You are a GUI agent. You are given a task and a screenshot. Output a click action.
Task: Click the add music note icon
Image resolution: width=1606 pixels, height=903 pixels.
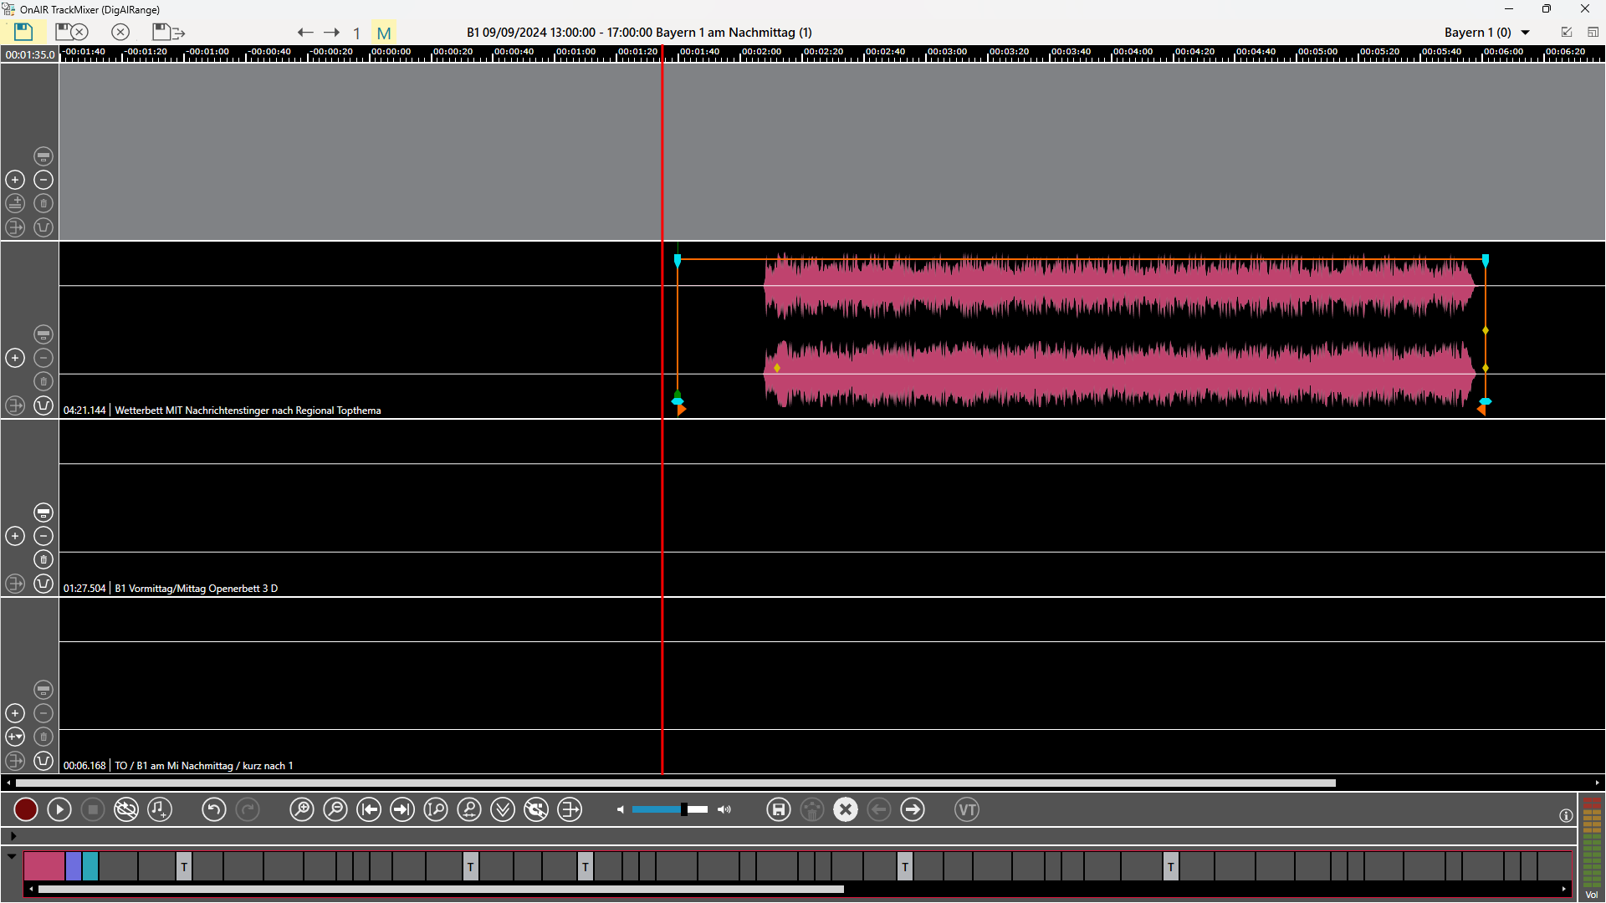pos(159,809)
